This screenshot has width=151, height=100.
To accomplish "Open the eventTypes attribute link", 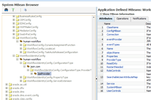I will tap(113, 45).
